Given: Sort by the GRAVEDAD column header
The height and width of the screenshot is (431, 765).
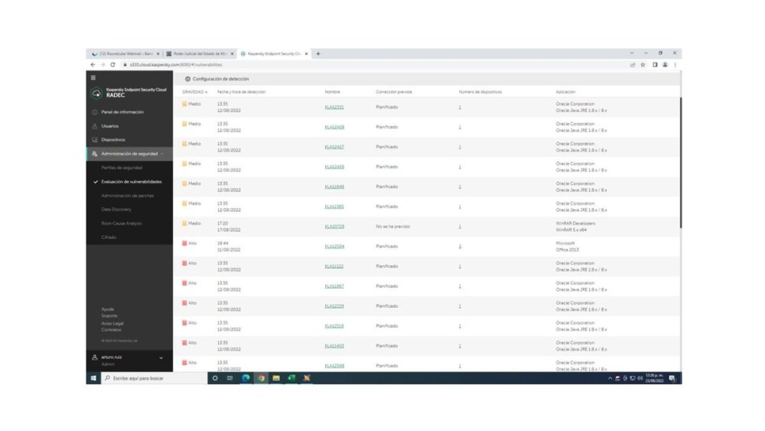Looking at the screenshot, I should 194,92.
